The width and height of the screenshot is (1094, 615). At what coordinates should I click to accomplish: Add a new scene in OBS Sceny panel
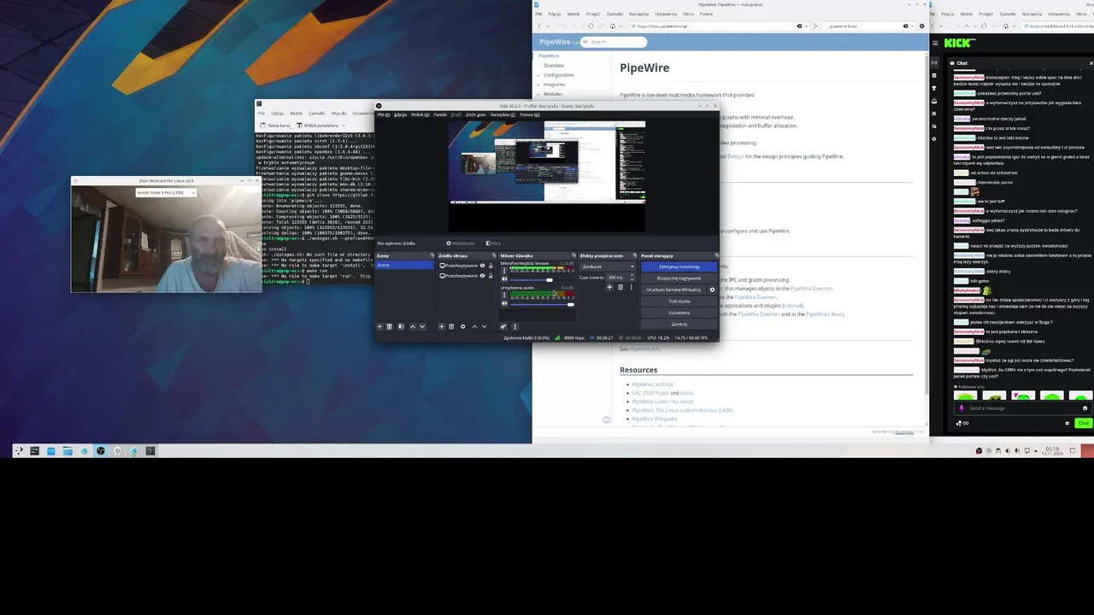coord(379,326)
